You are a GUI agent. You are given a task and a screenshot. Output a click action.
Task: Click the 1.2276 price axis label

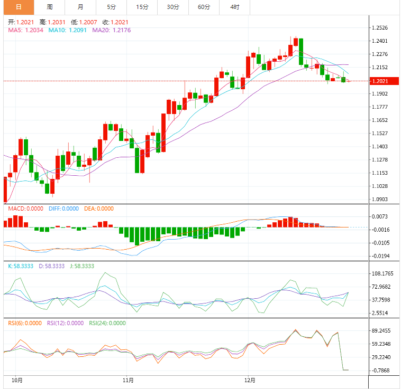[x=380, y=54]
